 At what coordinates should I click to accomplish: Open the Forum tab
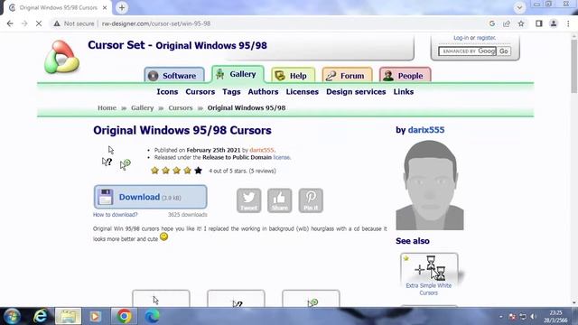[x=347, y=76]
